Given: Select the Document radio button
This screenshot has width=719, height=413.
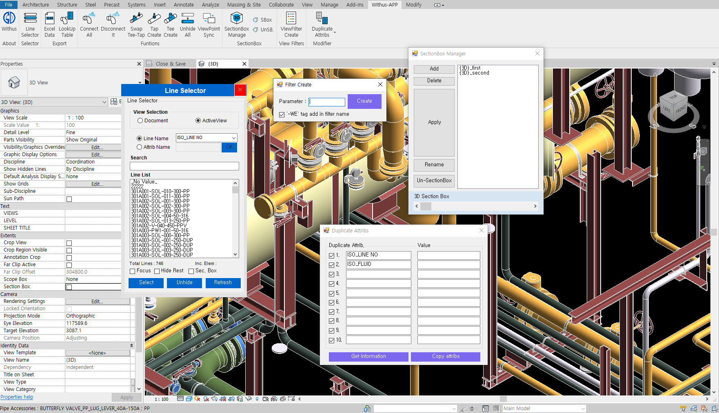Looking at the screenshot, I should point(140,121).
